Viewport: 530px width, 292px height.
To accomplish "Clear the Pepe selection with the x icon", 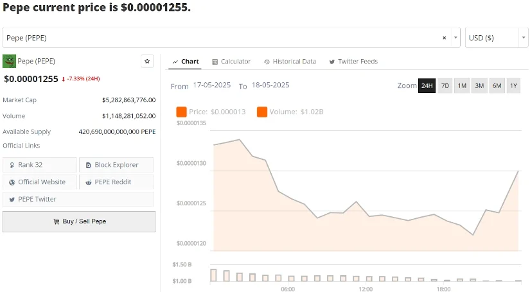I will click(444, 38).
